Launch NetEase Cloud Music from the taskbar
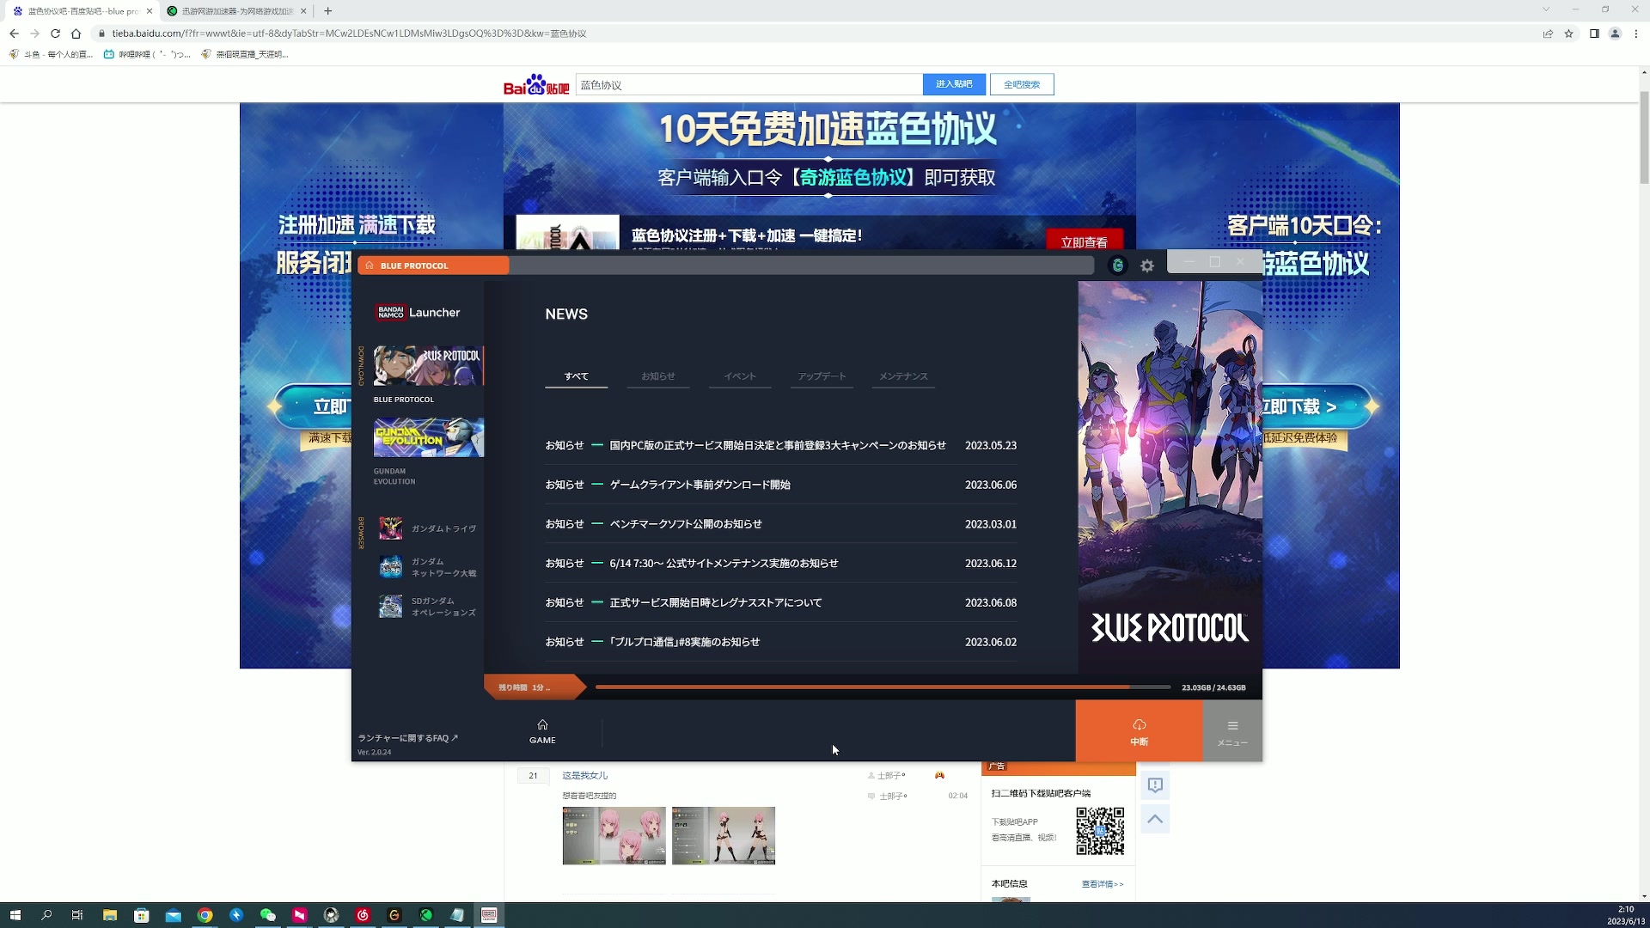 [362, 915]
